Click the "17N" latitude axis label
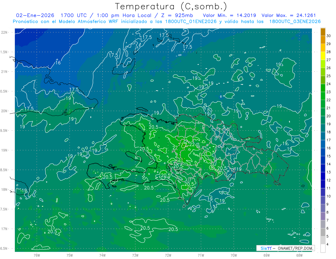Screen dimensions: 336x259 (x=5, y=229)
